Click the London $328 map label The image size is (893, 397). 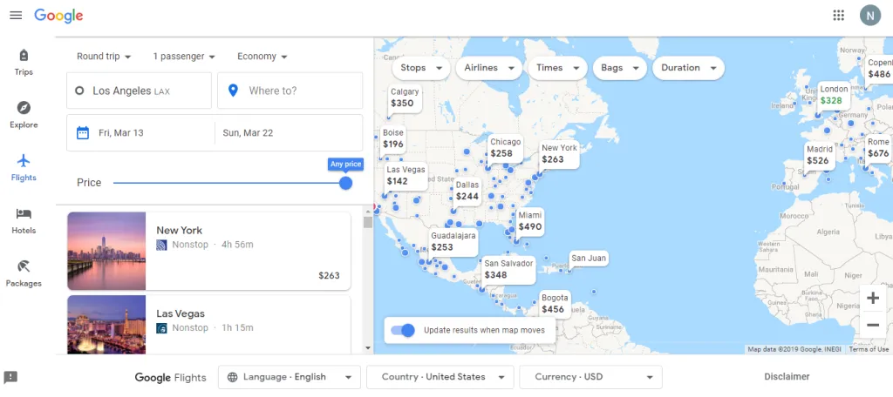pos(834,95)
